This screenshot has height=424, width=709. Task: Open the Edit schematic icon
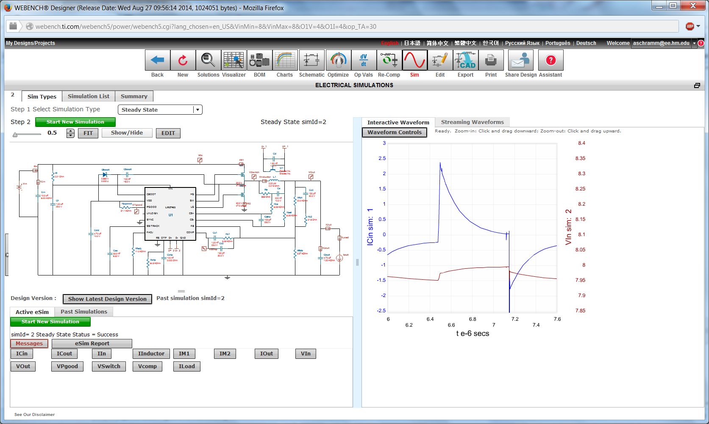(440, 60)
